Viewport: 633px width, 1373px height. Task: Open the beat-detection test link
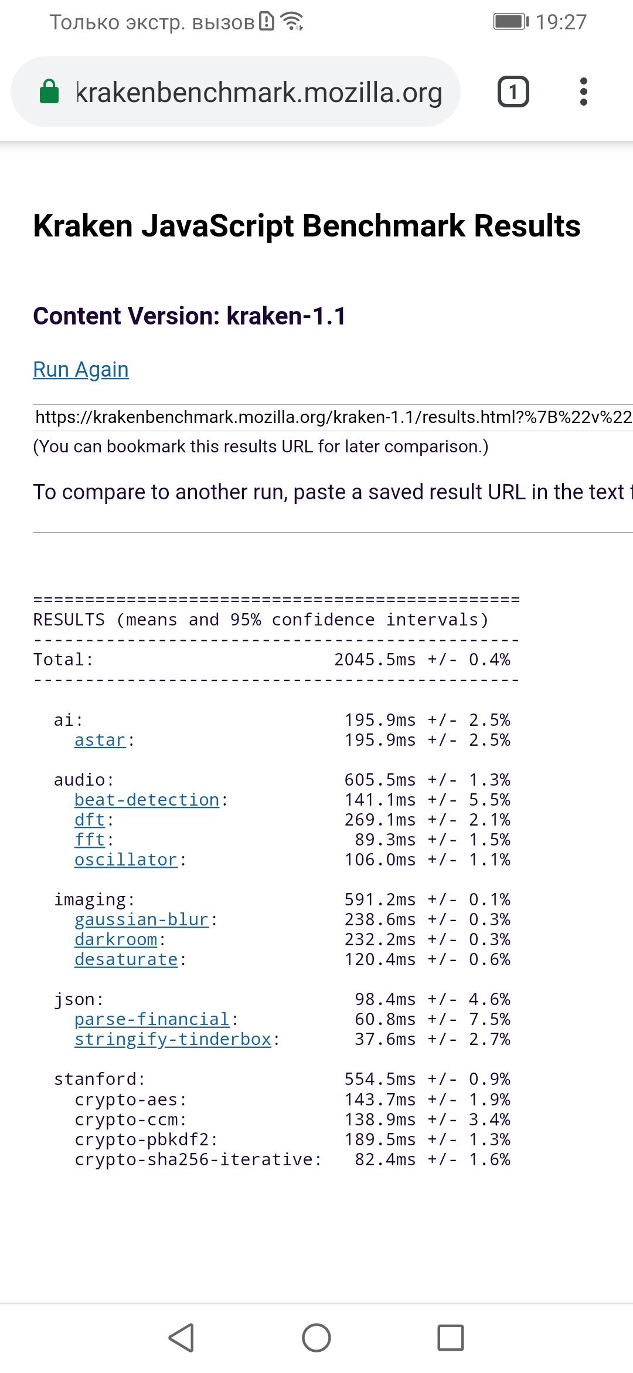tap(147, 800)
